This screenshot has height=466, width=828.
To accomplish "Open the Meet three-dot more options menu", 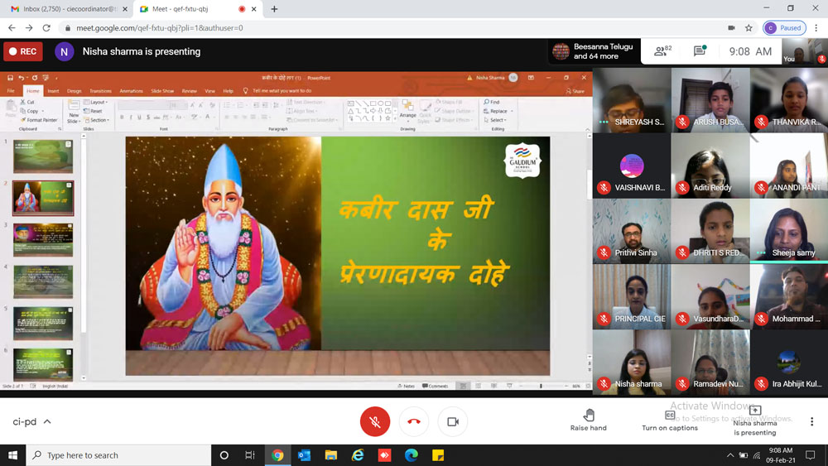I will click(811, 421).
